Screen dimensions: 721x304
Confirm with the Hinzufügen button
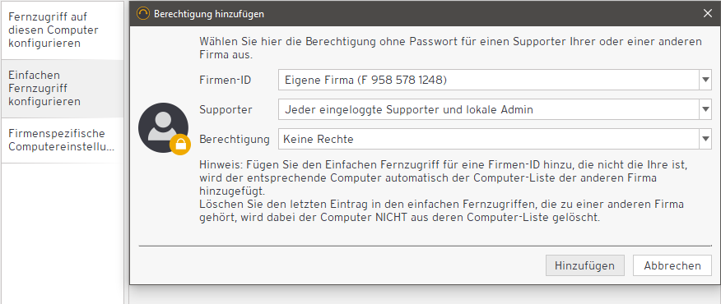click(585, 265)
